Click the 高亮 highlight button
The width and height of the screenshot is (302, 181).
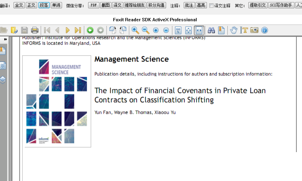pyautogui.click(x=201, y=5)
